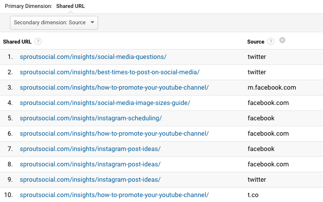Click the twitter source in row 1
The image size is (323, 202).
point(257,57)
